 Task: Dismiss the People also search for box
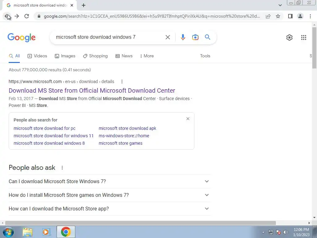[x=188, y=119]
